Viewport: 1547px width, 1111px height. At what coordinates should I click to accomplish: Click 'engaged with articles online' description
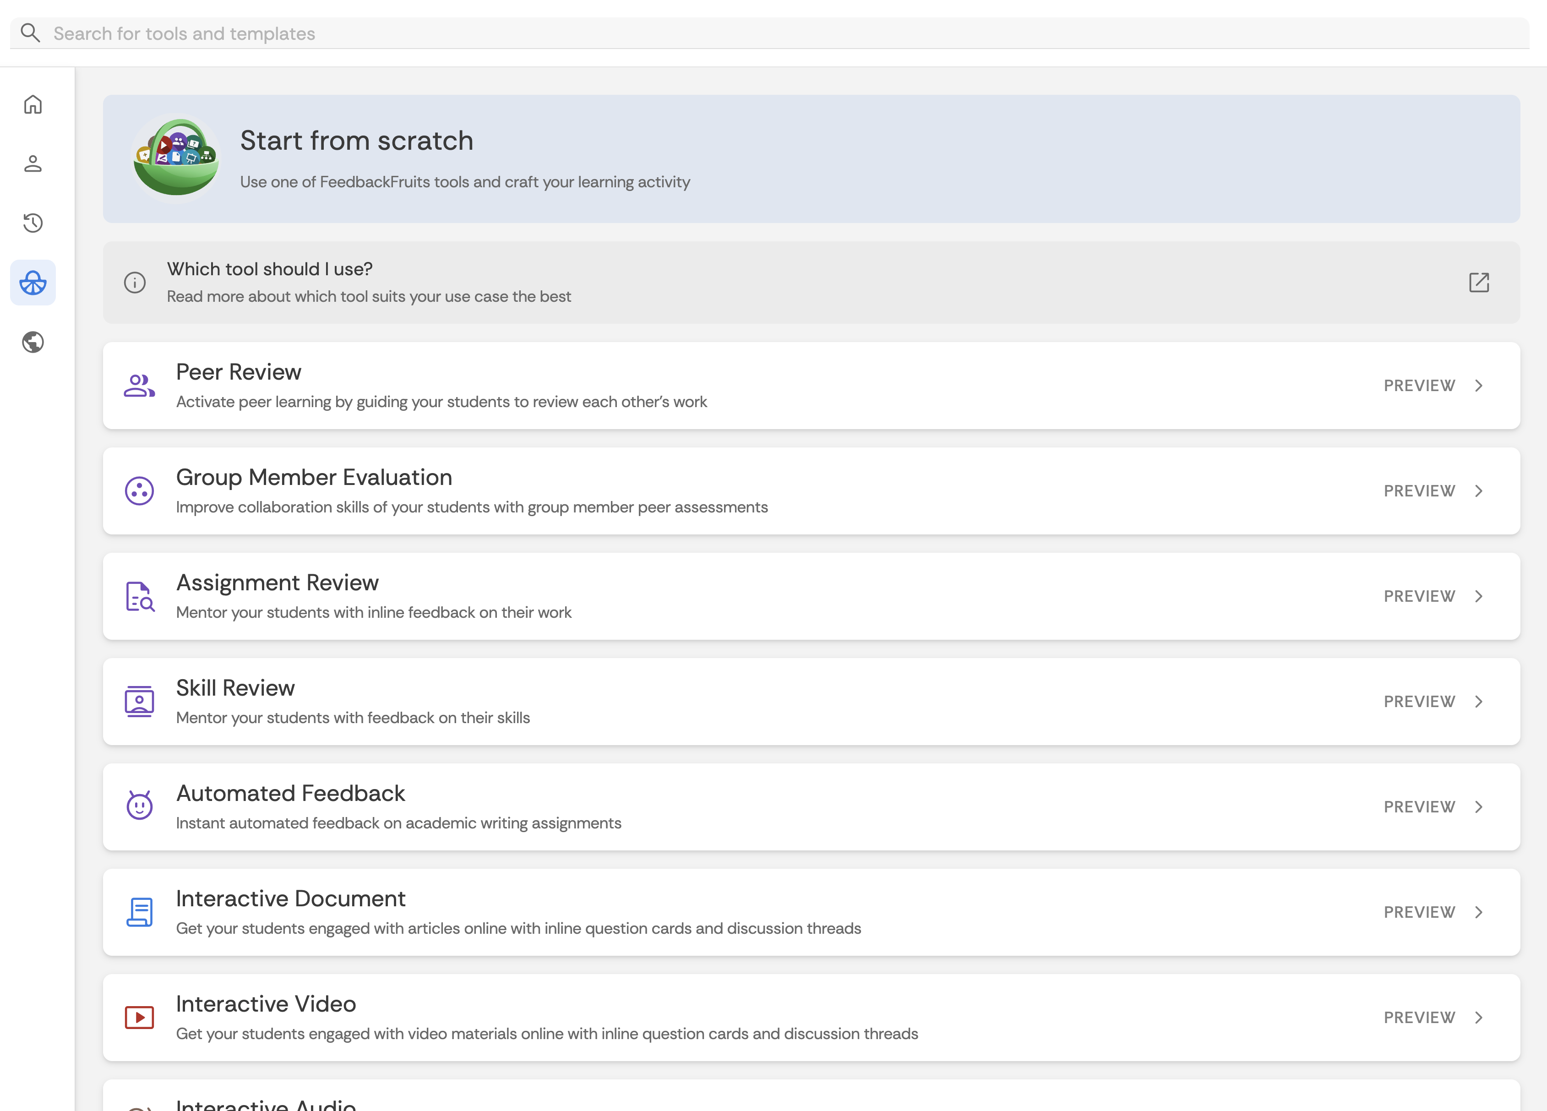[518, 928]
